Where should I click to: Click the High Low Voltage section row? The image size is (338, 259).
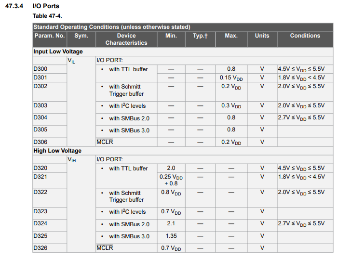tap(183, 151)
